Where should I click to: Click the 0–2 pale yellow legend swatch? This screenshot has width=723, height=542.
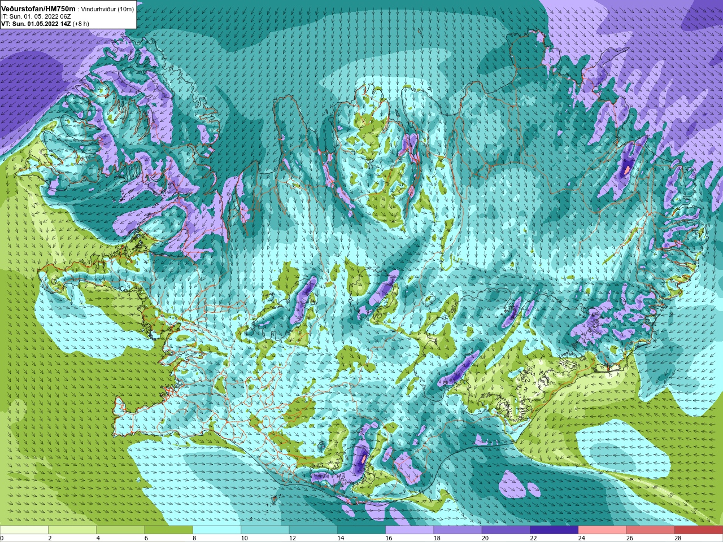pos(24,530)
